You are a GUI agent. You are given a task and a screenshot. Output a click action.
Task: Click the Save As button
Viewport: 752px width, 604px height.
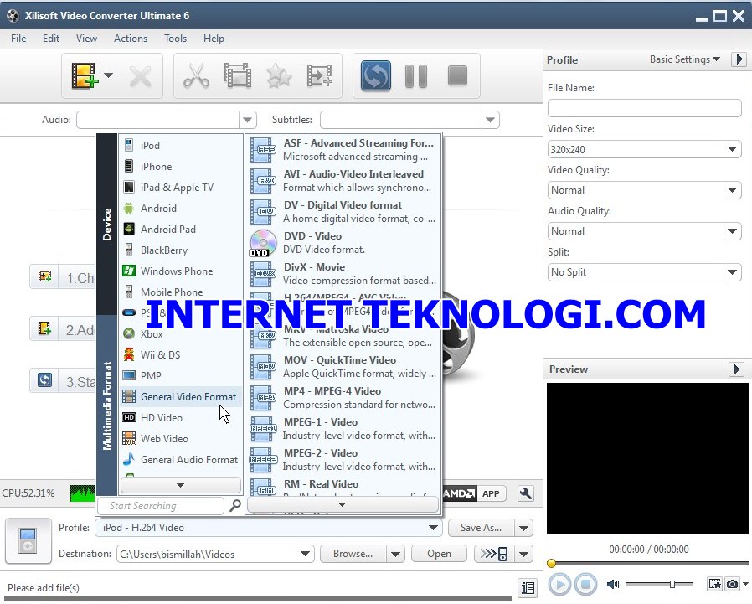pyautogui.click(x=481, y=528)
